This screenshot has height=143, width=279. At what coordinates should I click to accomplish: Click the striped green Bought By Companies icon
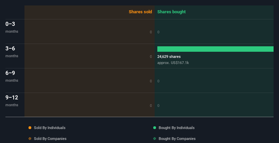pos(155,139)
